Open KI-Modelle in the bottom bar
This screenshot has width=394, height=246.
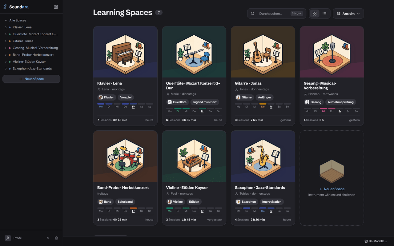(x=376, y=241)
